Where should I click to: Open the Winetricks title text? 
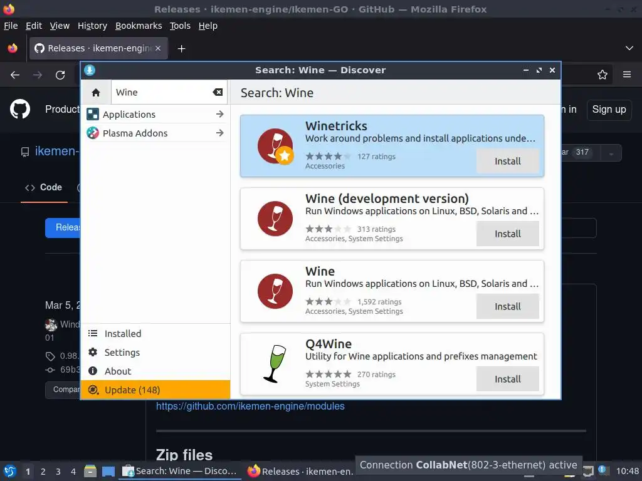pyautogui.click(x=336, y=126)
